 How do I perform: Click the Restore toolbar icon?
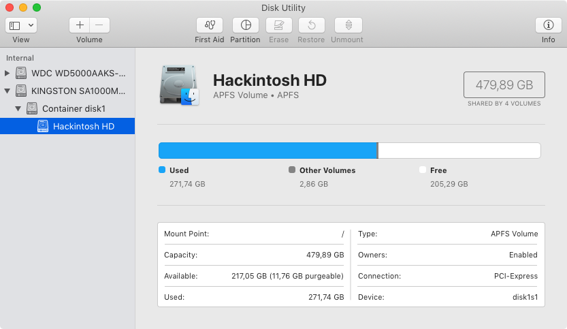coord(311,25)
